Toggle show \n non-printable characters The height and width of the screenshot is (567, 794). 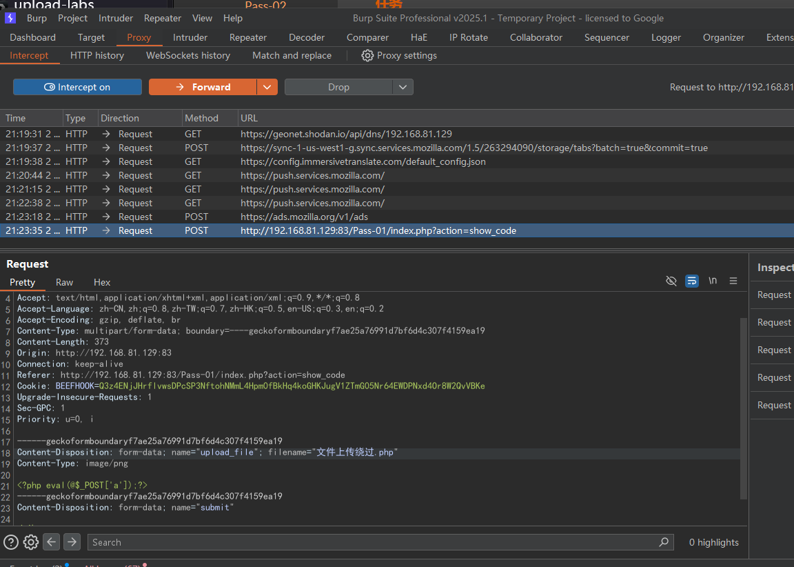point(713,281)
